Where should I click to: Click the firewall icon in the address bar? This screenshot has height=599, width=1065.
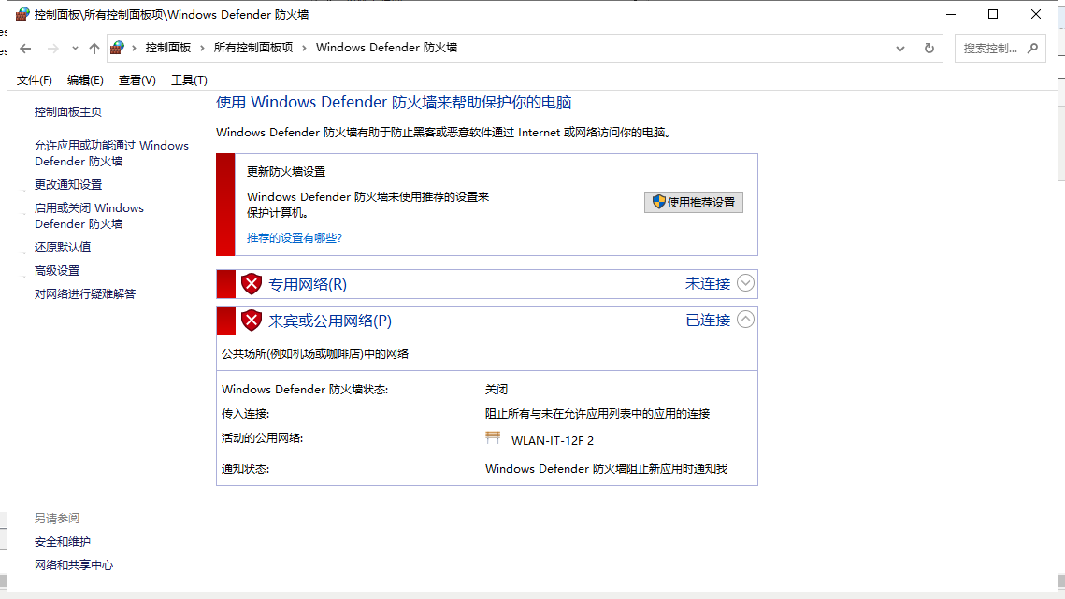tap(118, 48)
